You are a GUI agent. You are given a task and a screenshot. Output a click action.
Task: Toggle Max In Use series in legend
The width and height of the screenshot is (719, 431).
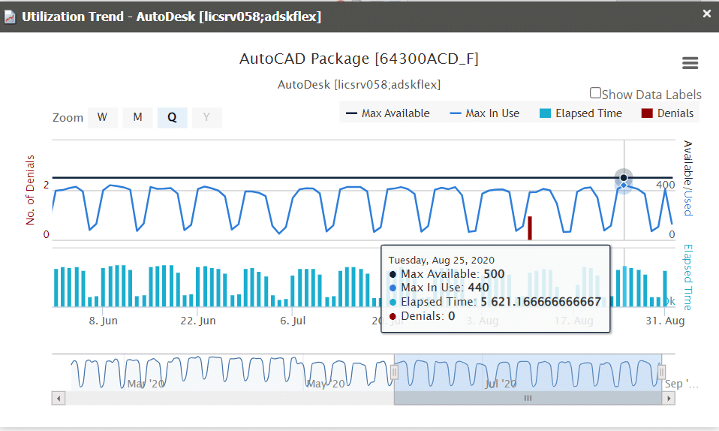pos(485,113)
